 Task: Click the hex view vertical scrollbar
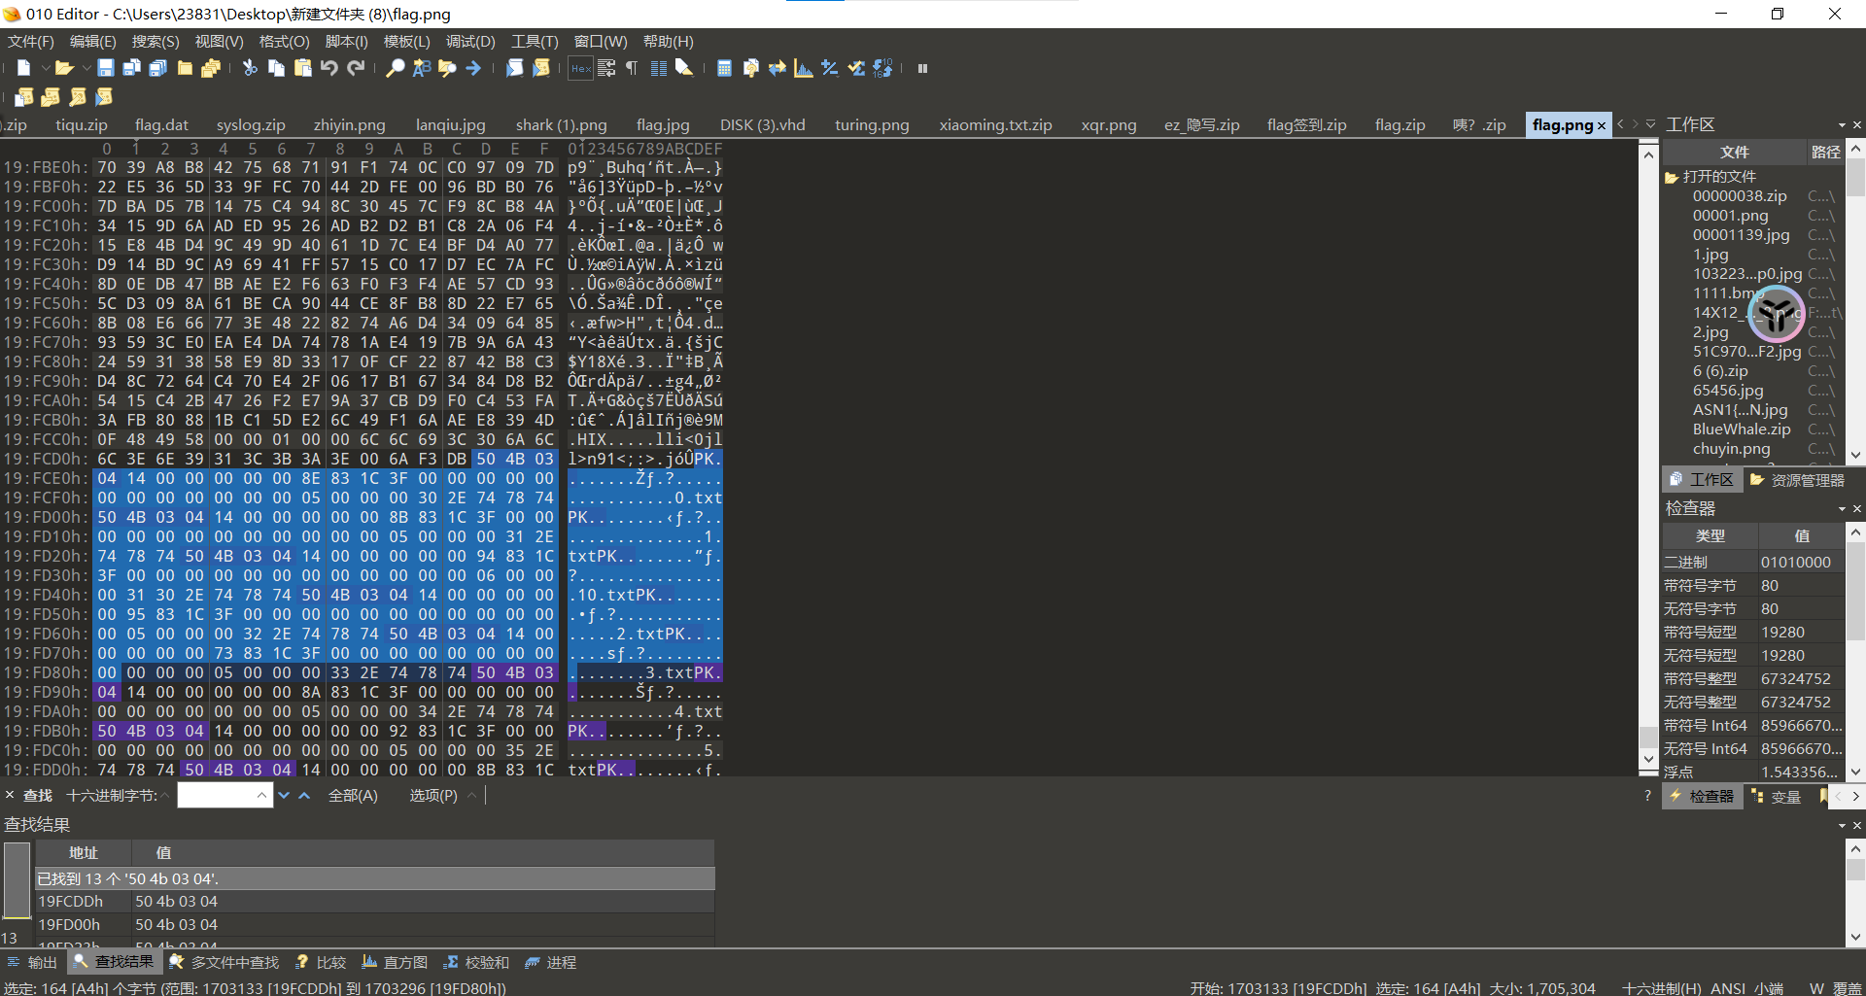(1648, 457)
